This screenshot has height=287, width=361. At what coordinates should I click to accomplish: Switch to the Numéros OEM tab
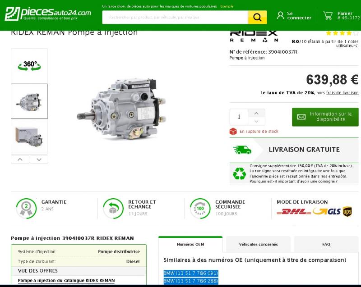[190, 244]
